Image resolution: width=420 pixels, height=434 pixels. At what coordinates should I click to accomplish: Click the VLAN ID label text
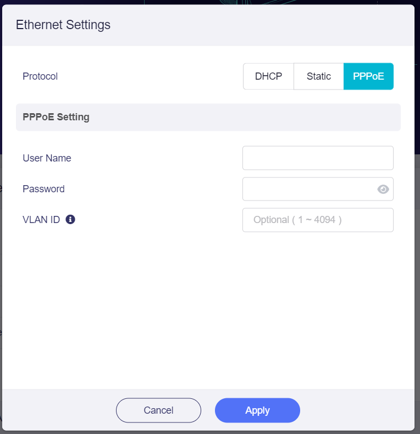[x=41, y=220]
